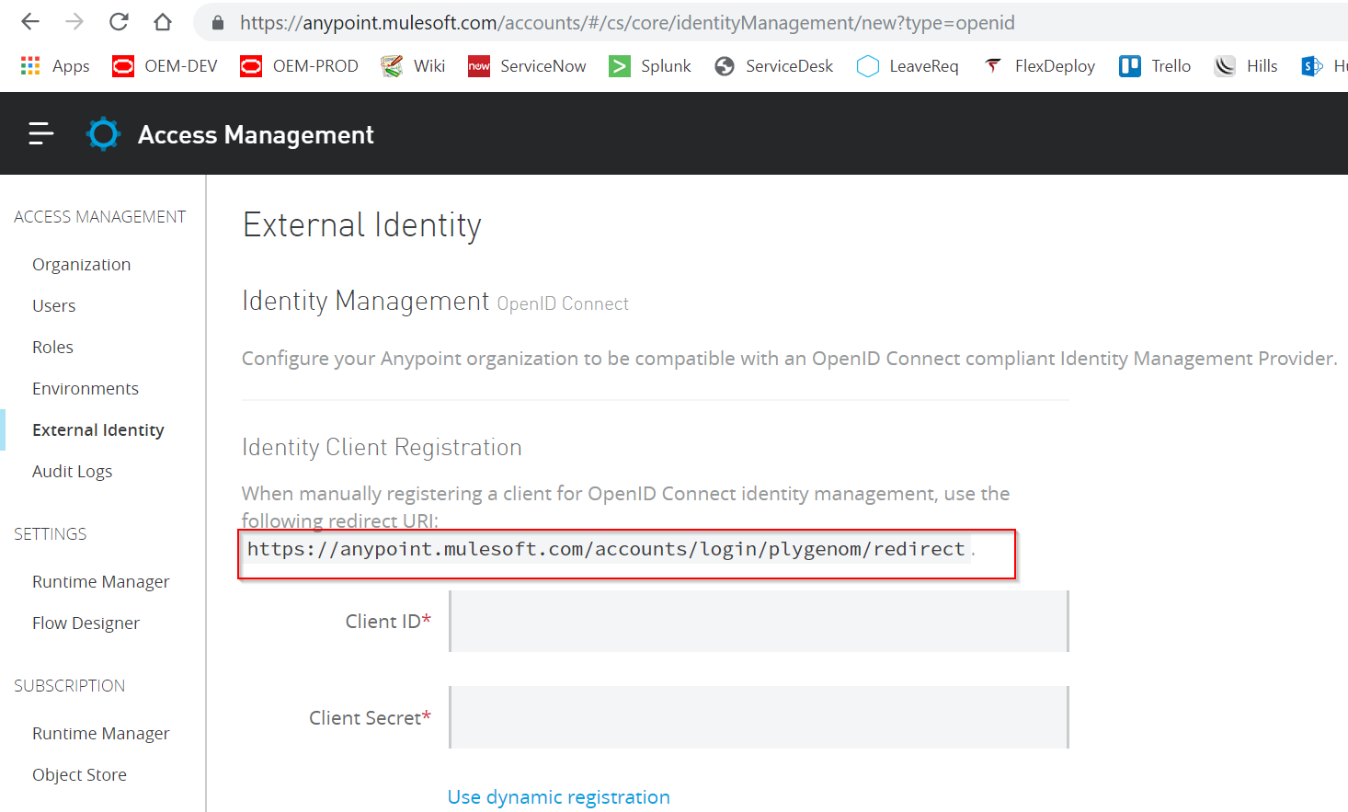Click into the Client Secret field
This screenshot has width=1348, height=812.
click(759, 717)
